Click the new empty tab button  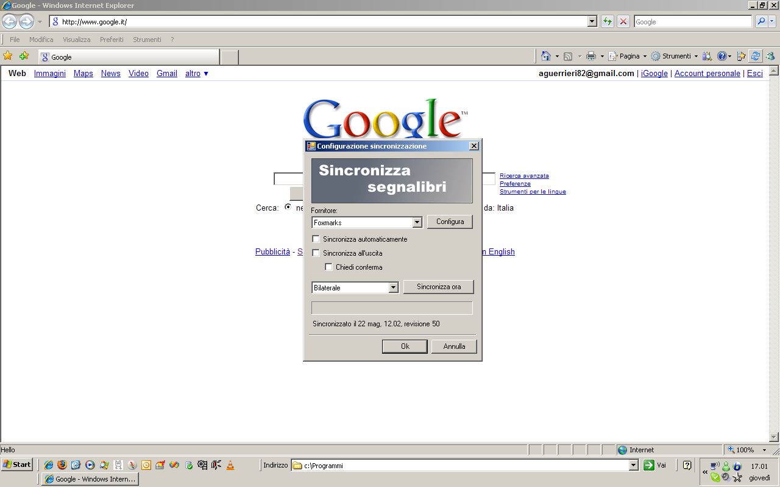point(229,57)
